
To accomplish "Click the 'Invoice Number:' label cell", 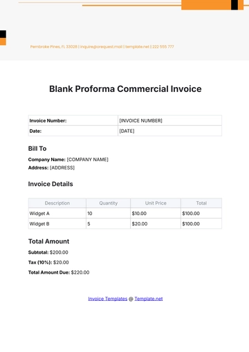I will (73, 120).
